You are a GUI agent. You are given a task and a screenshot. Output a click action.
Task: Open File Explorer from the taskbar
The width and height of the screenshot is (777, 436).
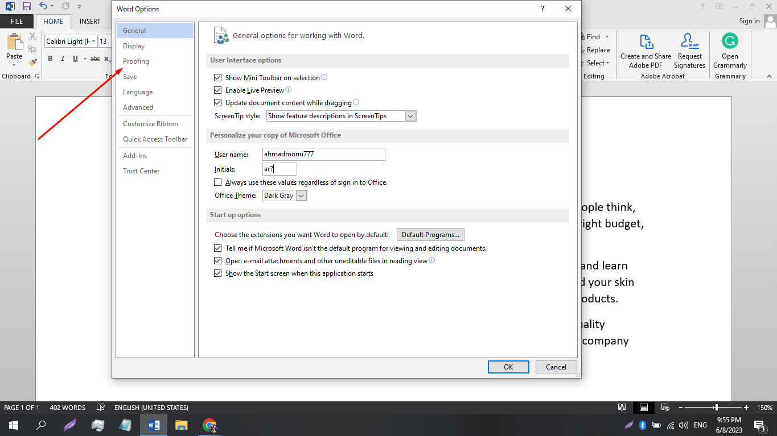click(182, 425)
